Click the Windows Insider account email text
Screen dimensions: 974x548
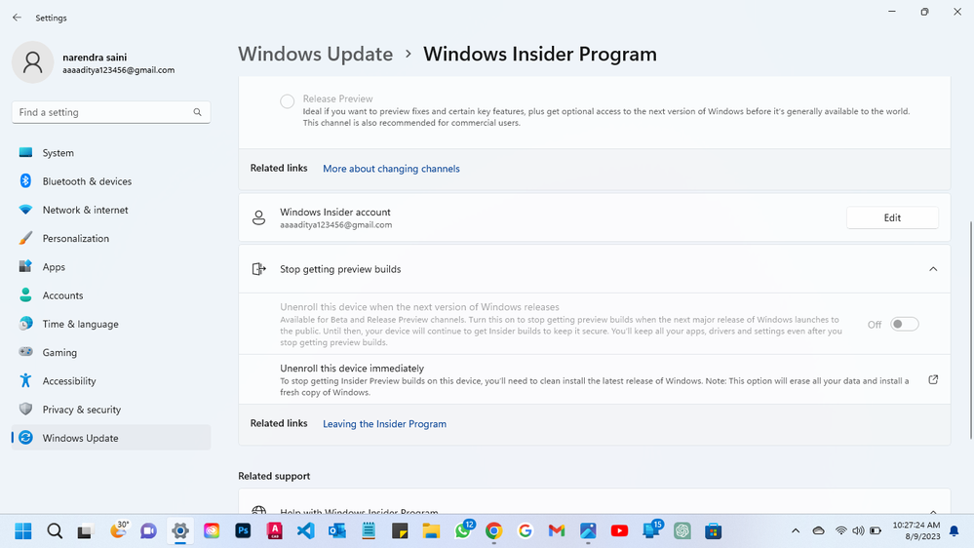(336, 225)
